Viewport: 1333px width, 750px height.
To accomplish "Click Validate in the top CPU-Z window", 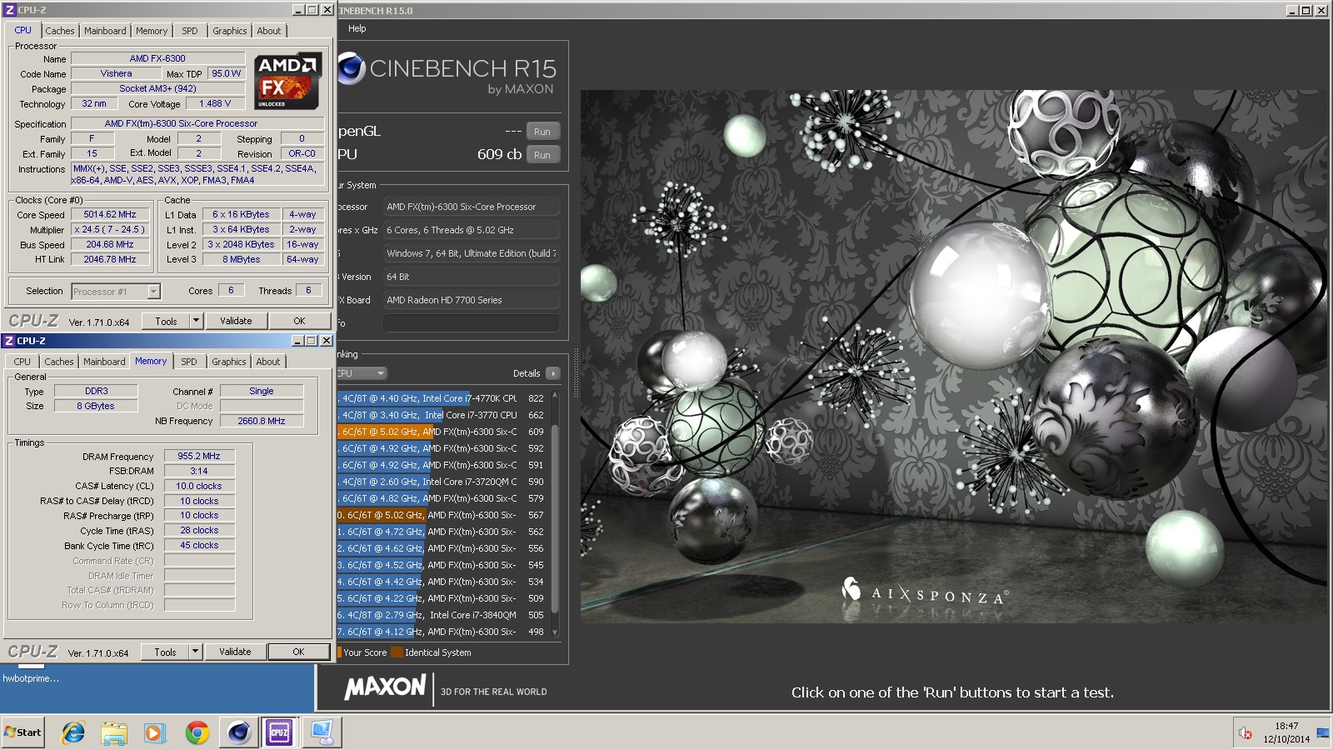I will click(x=236, y=321).
